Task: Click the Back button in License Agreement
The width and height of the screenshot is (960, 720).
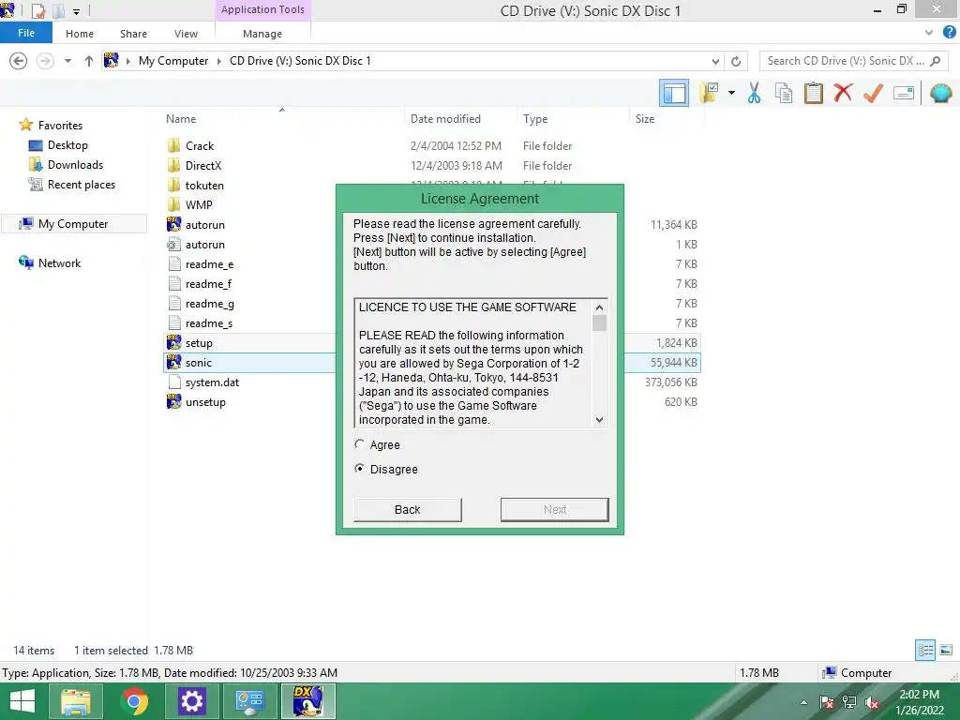Action: (x=407, y=509)
